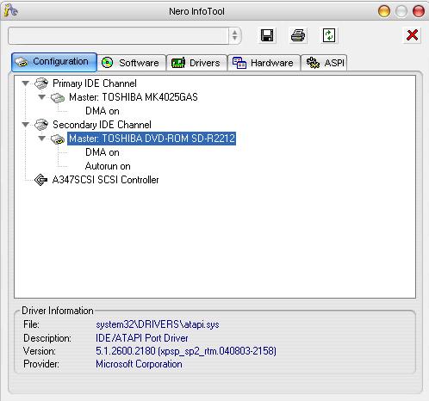Click the File: label

31,324
